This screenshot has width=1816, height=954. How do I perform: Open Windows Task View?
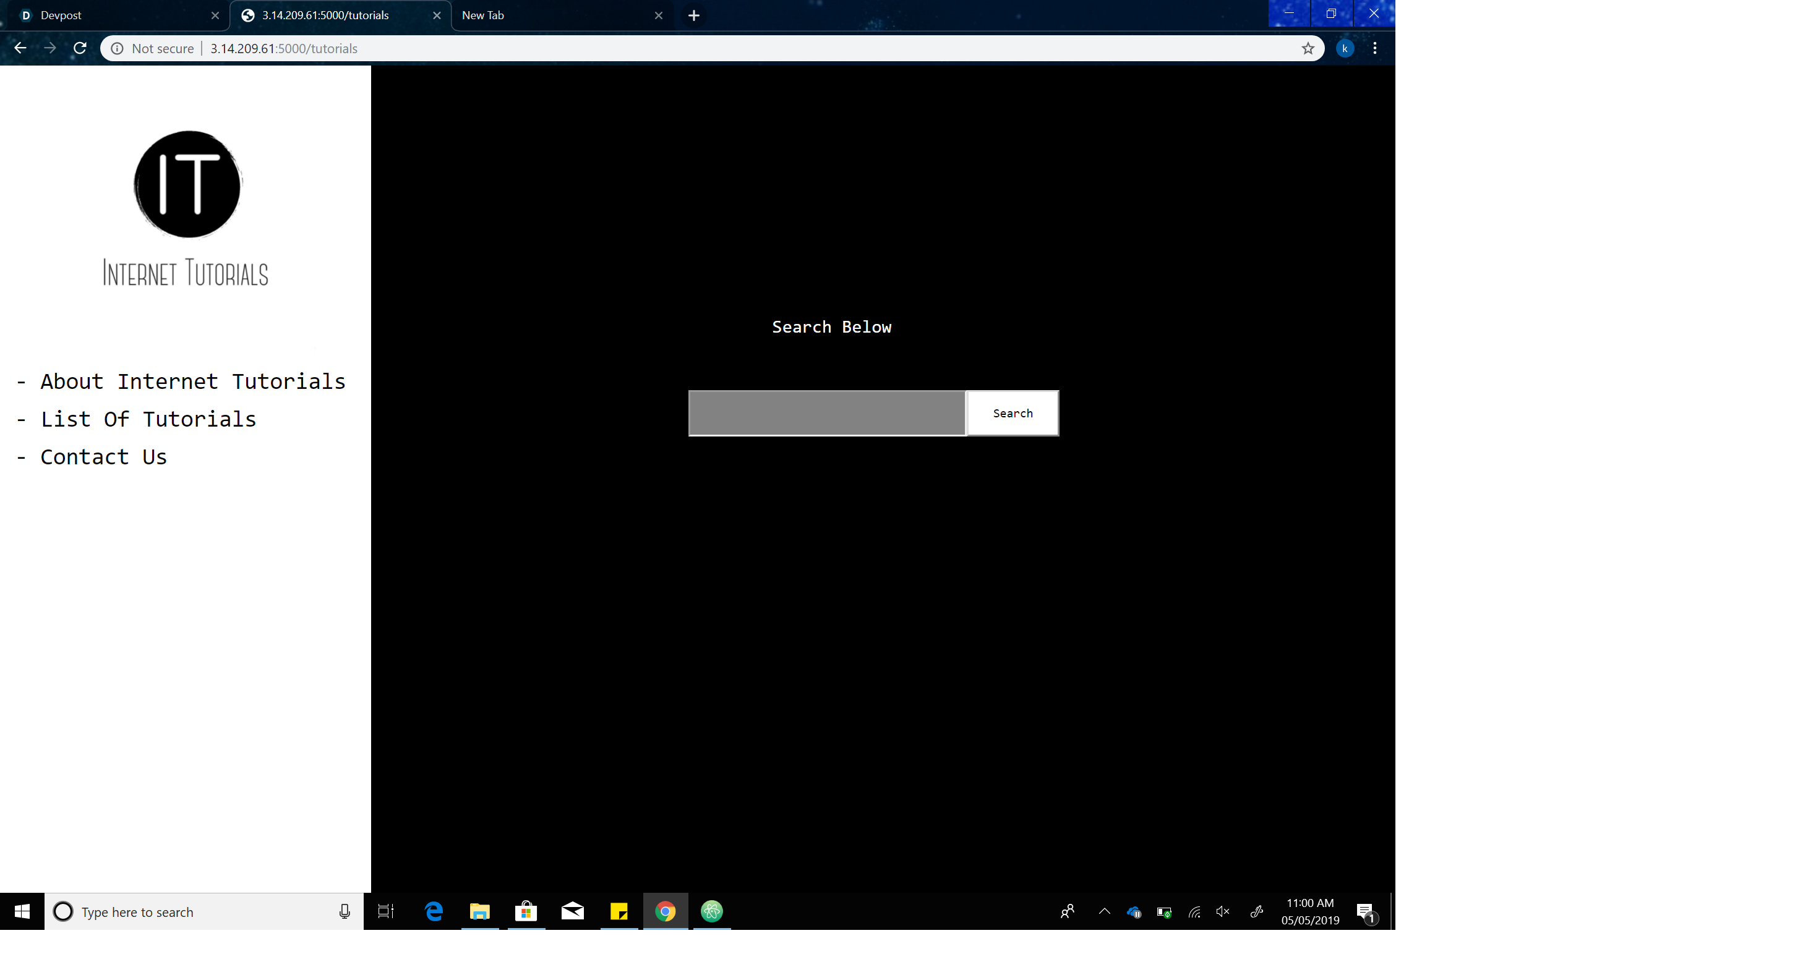385,911
